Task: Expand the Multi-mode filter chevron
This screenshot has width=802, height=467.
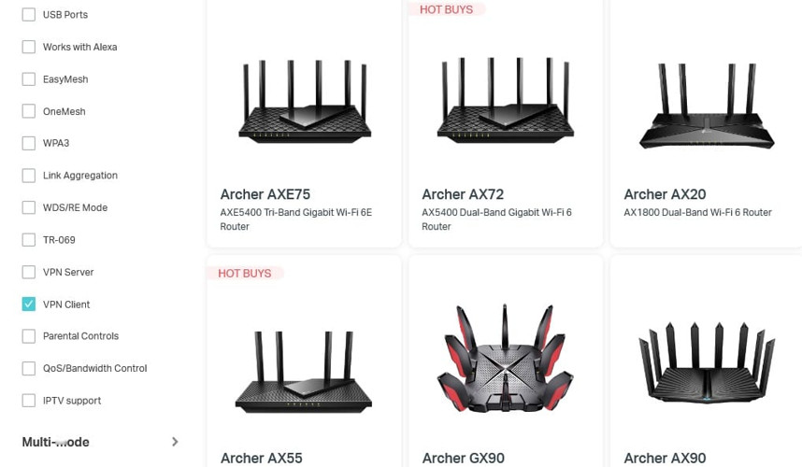Action: pyautogui.click(x=175, y=442)
